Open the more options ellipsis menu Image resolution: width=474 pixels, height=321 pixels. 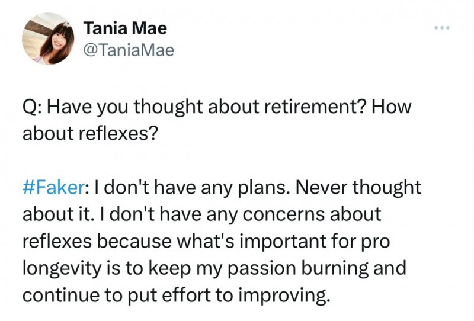point(442,28)
